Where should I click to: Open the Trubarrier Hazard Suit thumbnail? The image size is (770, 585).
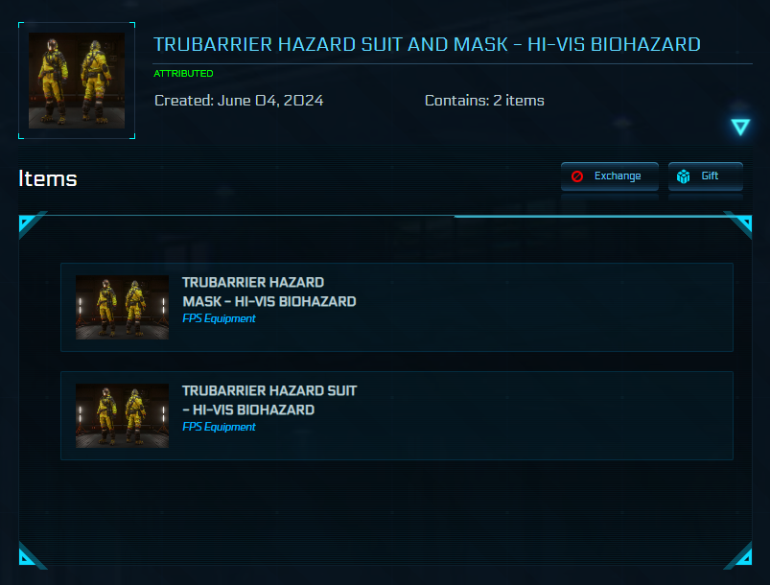[x=123, y=415]
